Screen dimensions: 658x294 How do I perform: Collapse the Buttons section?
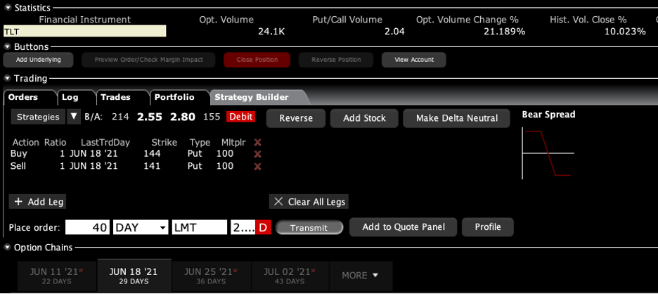[x=8, y=47]
